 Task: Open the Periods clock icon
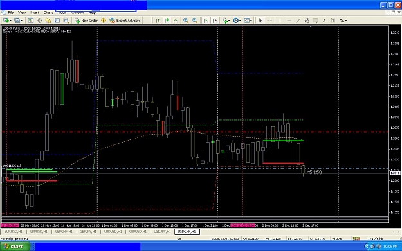tap(236, 21)
